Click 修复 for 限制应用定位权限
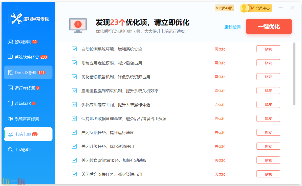302x186 pixels. point(268,63)
